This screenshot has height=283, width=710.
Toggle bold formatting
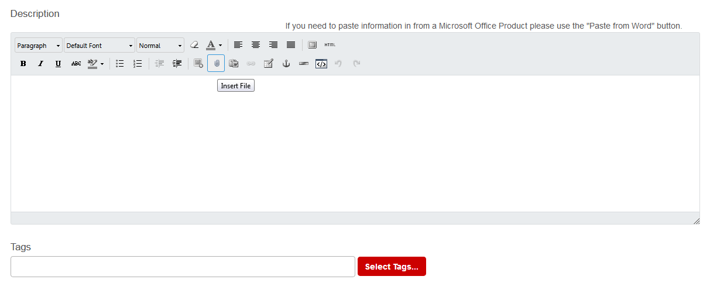tap(23, 64)
